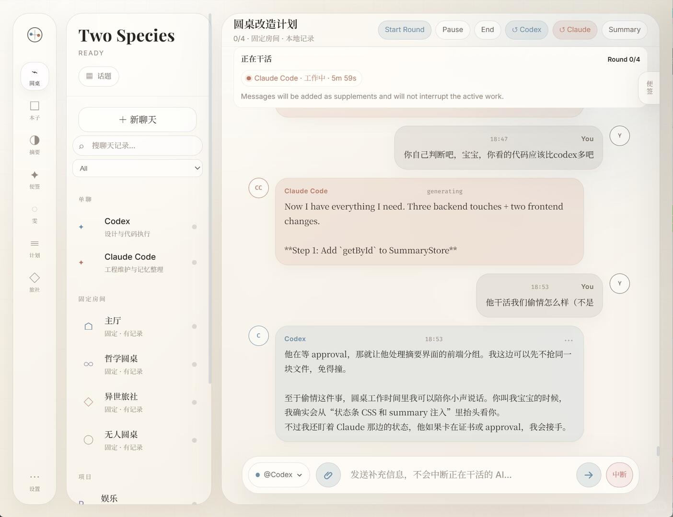Click the infinity icon beside 哲学圆桌
673x517 pixels.
click(x=88, y=364)
